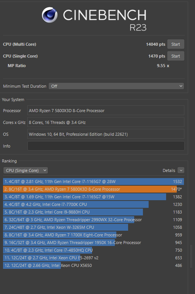Image resolution: width=195 pixels, height=294 pixels.
Task: Open the CPU (Single Core) ranking dropdown
Action: [25, 170]
